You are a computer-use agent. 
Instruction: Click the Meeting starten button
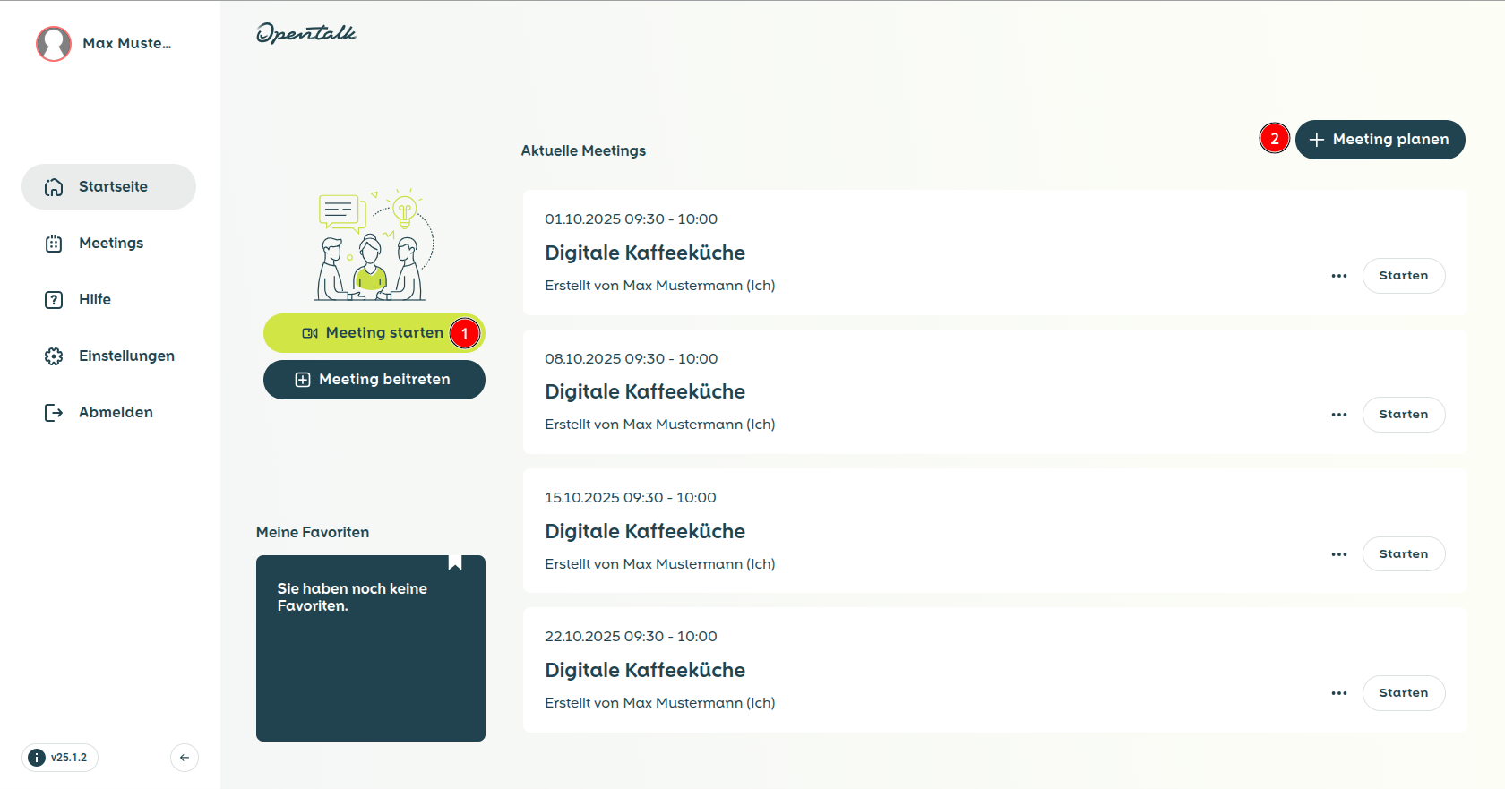[x=373, y=333]
